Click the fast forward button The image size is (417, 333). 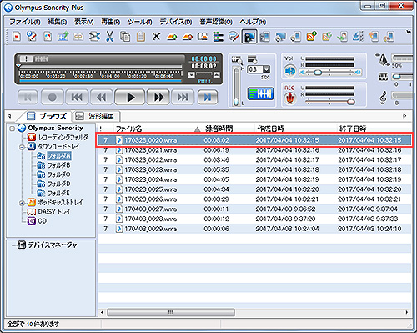(x=158, y=97)
